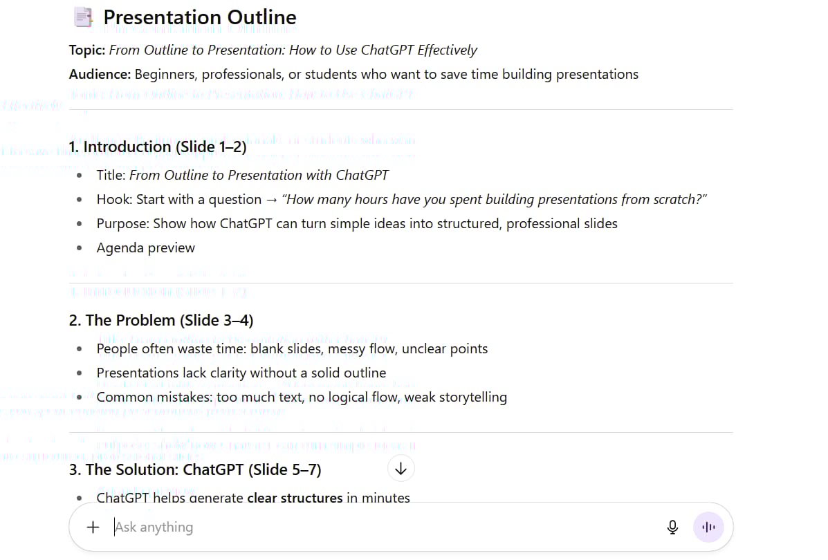This screenshot has height=560, width=828.
Task: Click the People often waste time bullet
Action: [292, 349]
